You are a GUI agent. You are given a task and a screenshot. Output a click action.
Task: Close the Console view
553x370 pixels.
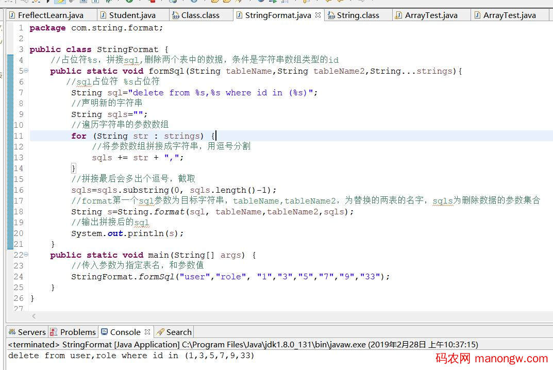coord(147,332)
